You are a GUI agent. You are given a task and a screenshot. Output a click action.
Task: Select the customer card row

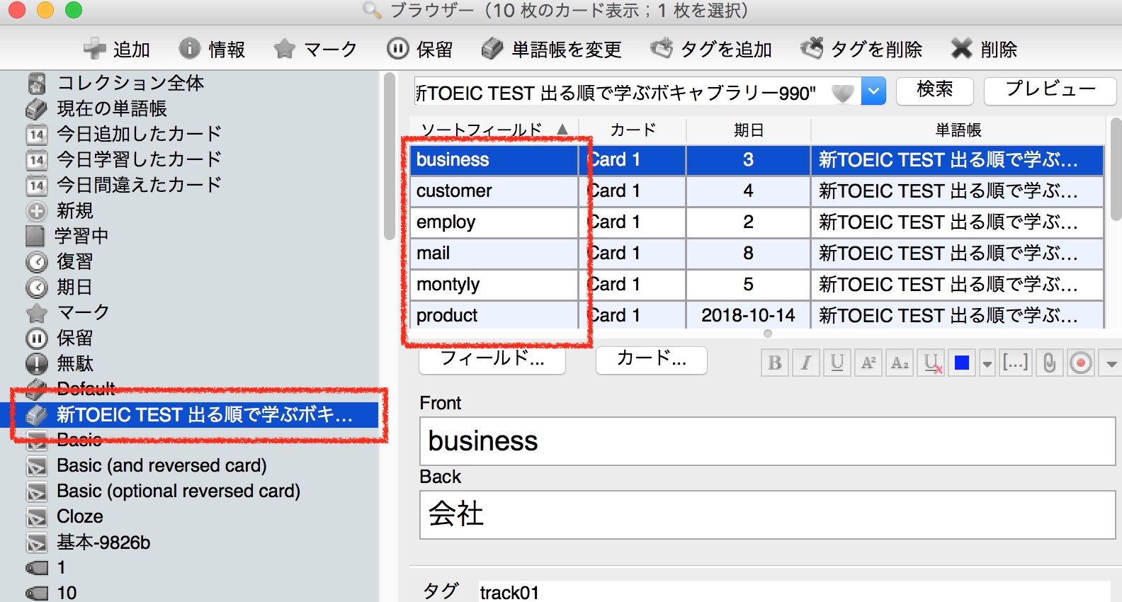[x=757, y=191]
